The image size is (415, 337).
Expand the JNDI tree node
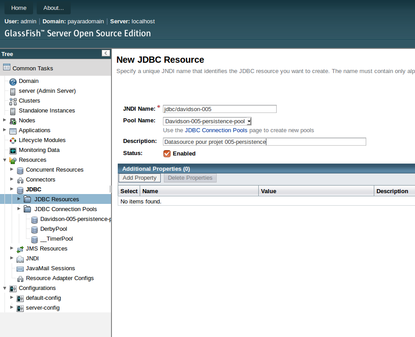12,258
